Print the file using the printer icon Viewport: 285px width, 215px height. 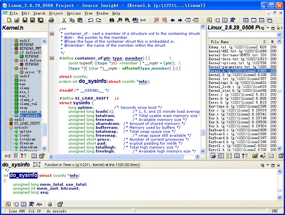[x=51, y=20]
